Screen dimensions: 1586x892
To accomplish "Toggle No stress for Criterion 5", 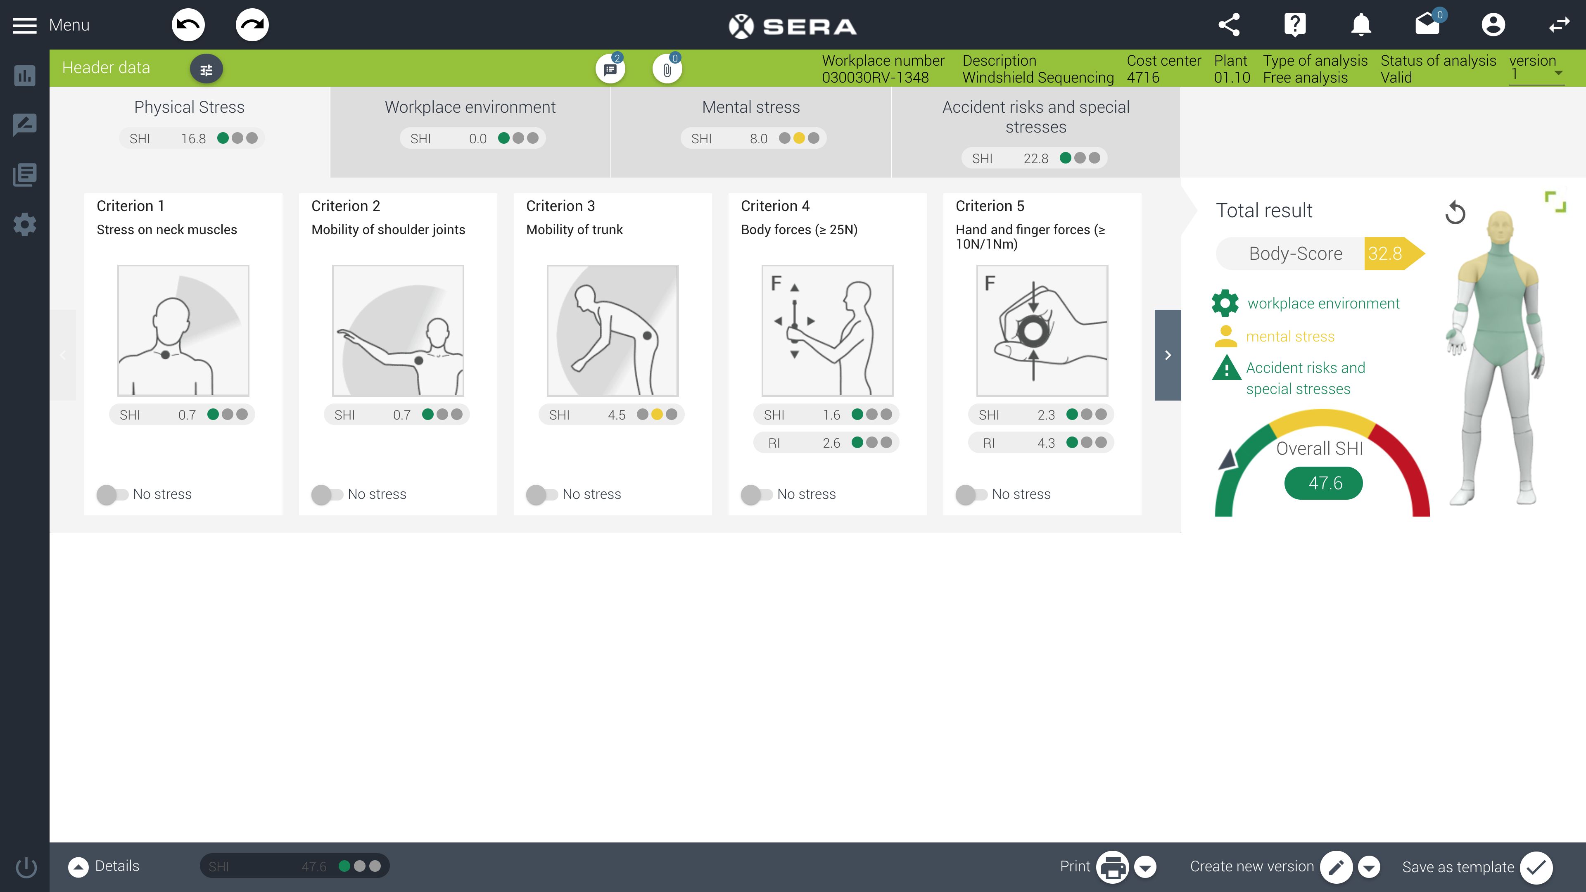I will click(x=971, y=494).
